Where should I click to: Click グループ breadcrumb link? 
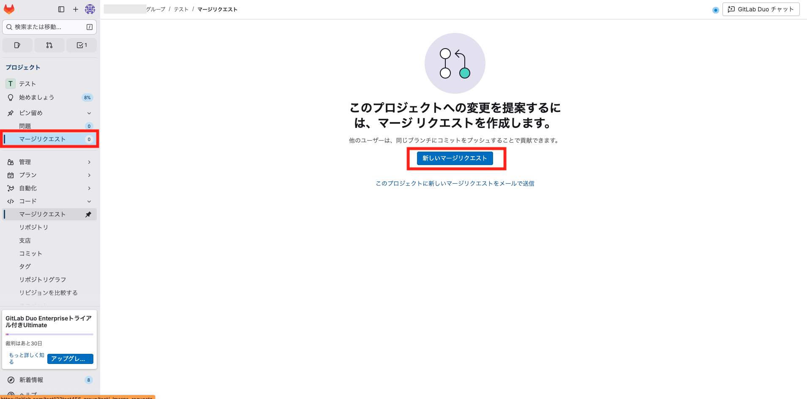(x=155, y=9)
